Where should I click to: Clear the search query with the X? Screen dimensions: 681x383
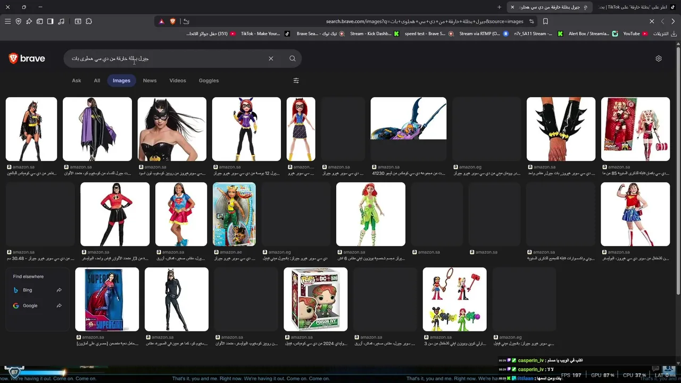[271, 59]
